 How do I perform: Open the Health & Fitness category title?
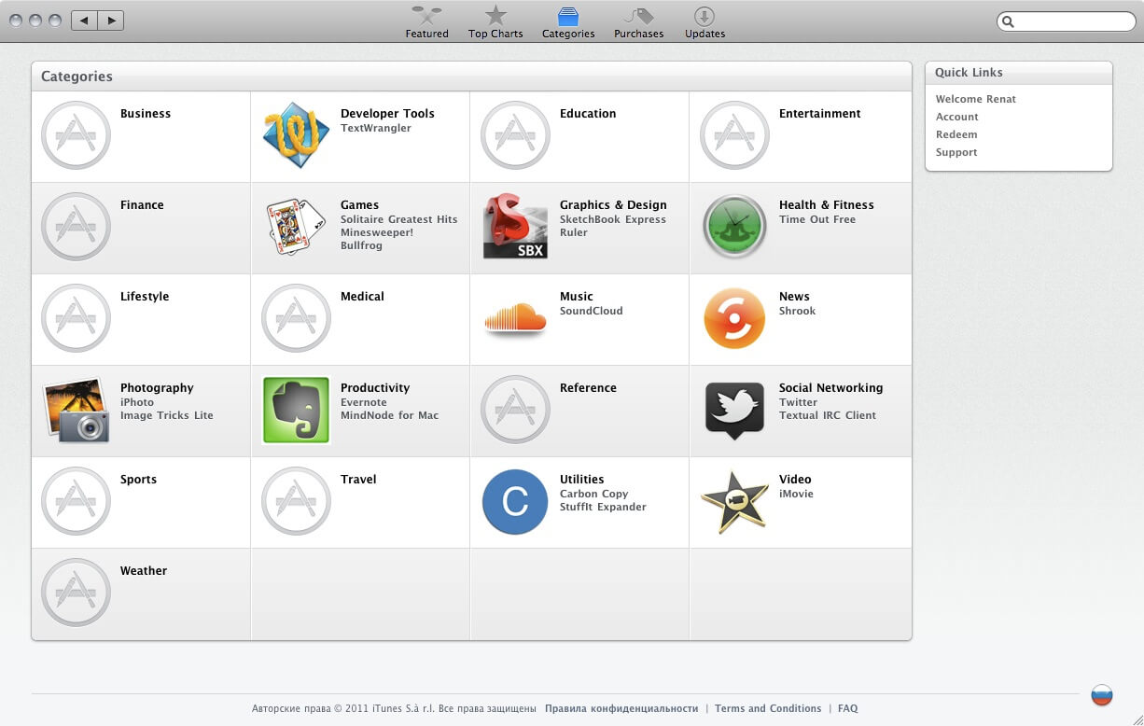[x=826, y=204]
